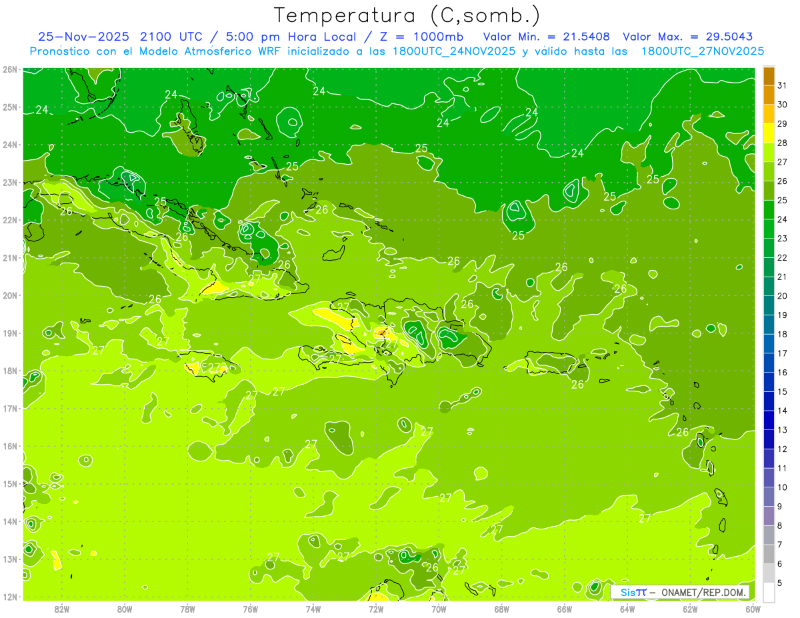Click the '12N' latitude axis label

[x=11, y=597]
